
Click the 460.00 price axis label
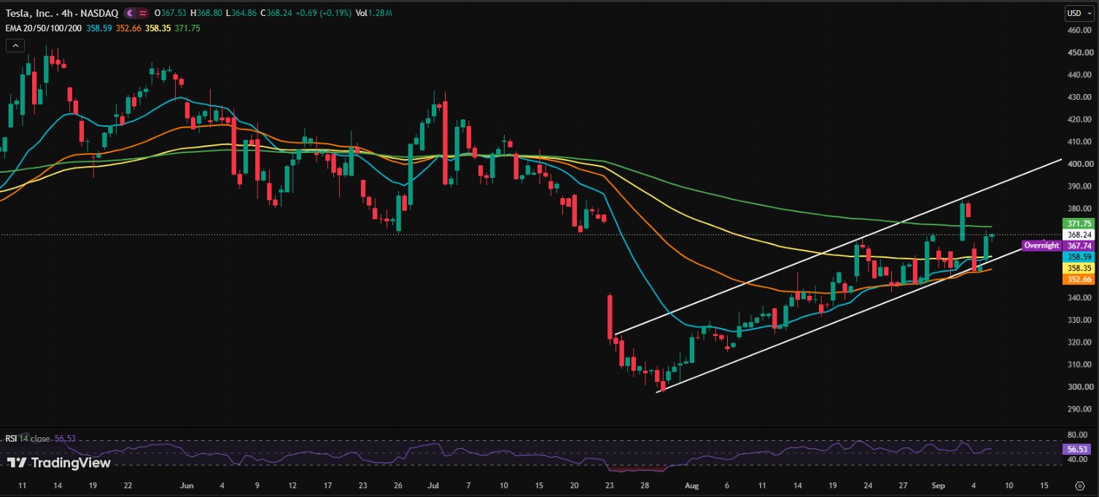tap(1079, 31)
